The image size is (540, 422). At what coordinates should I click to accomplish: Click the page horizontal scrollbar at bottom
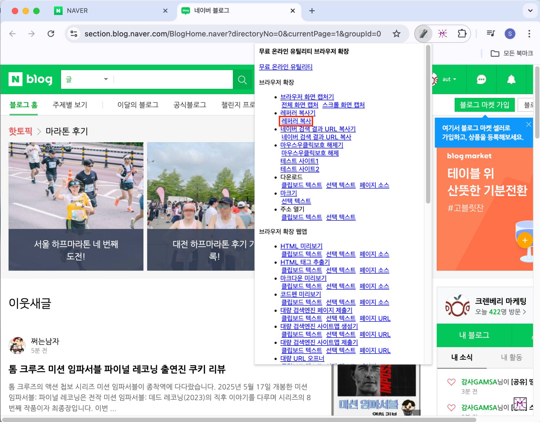click(x=238, y=419)
